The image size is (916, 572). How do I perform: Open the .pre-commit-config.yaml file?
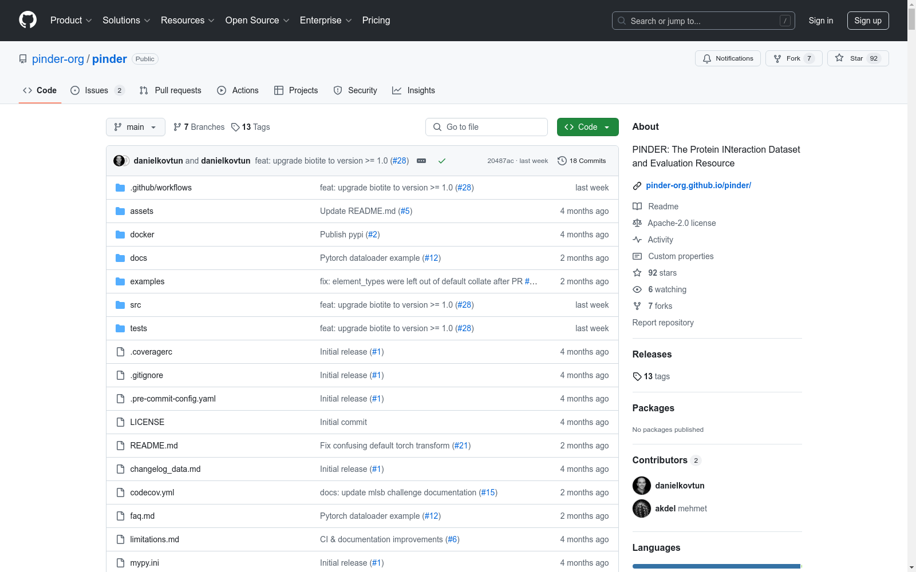173,399
